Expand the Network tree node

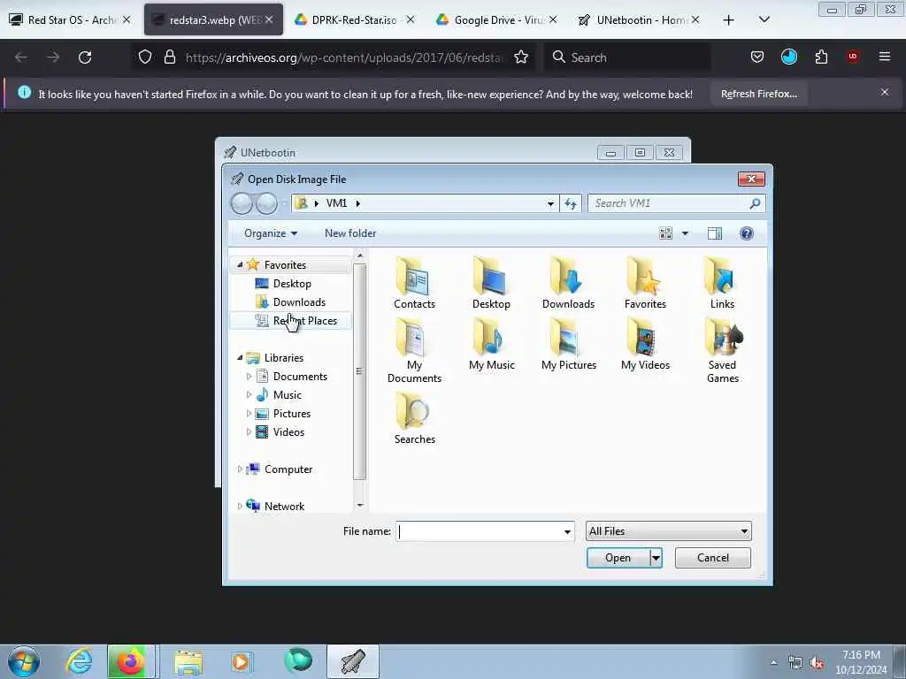point(239,507)
